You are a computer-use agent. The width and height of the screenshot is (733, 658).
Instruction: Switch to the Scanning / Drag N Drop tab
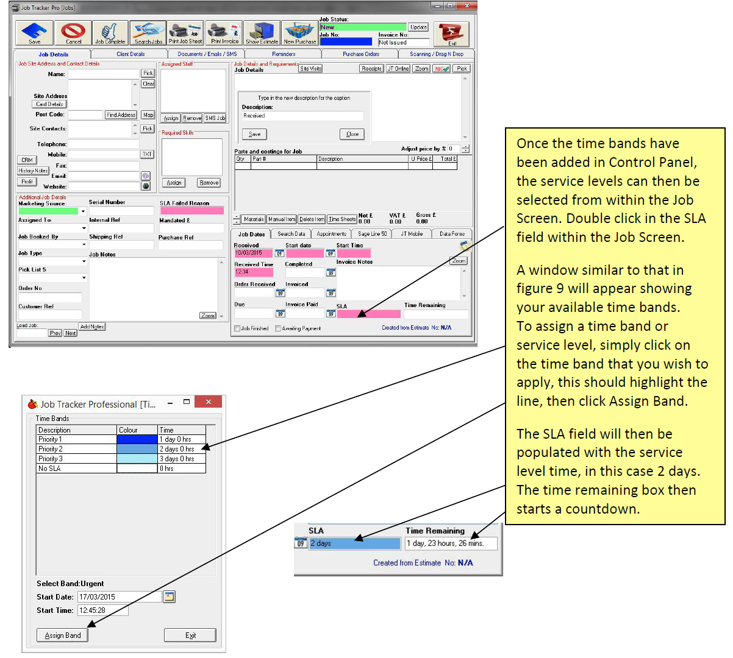pos(437,54)
